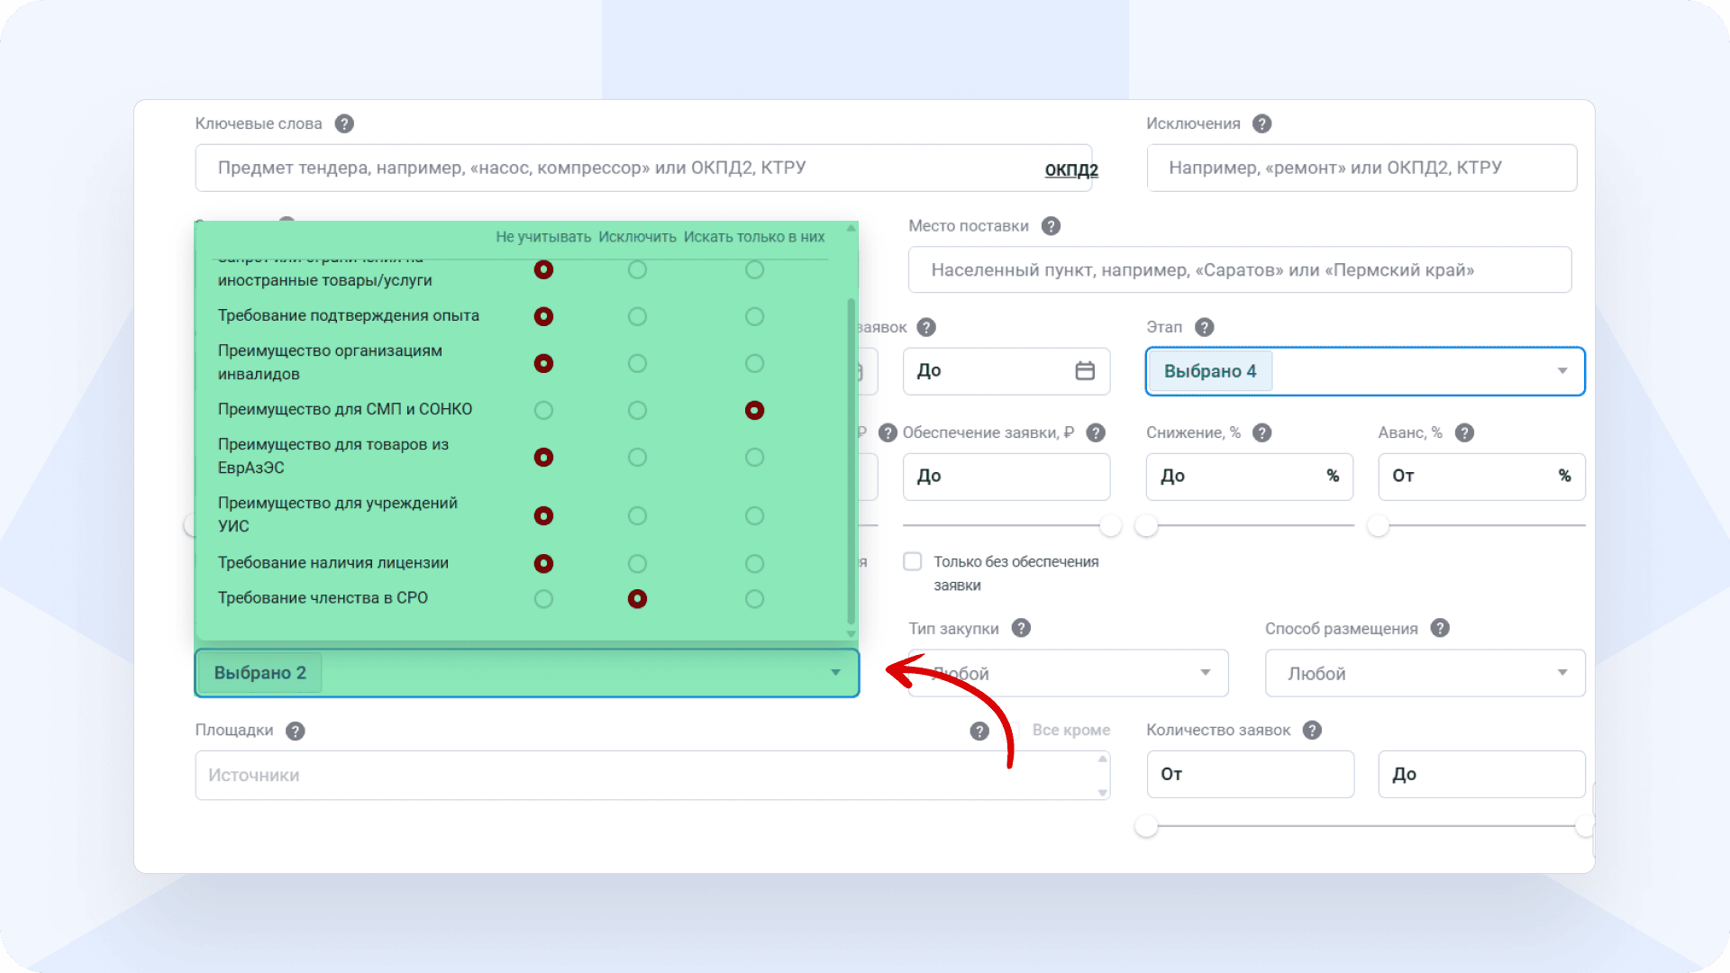Enable Только без обеспечения заявки checkbox
Viewport: 1730px width, 973px height.
click(x=913, y=561)
